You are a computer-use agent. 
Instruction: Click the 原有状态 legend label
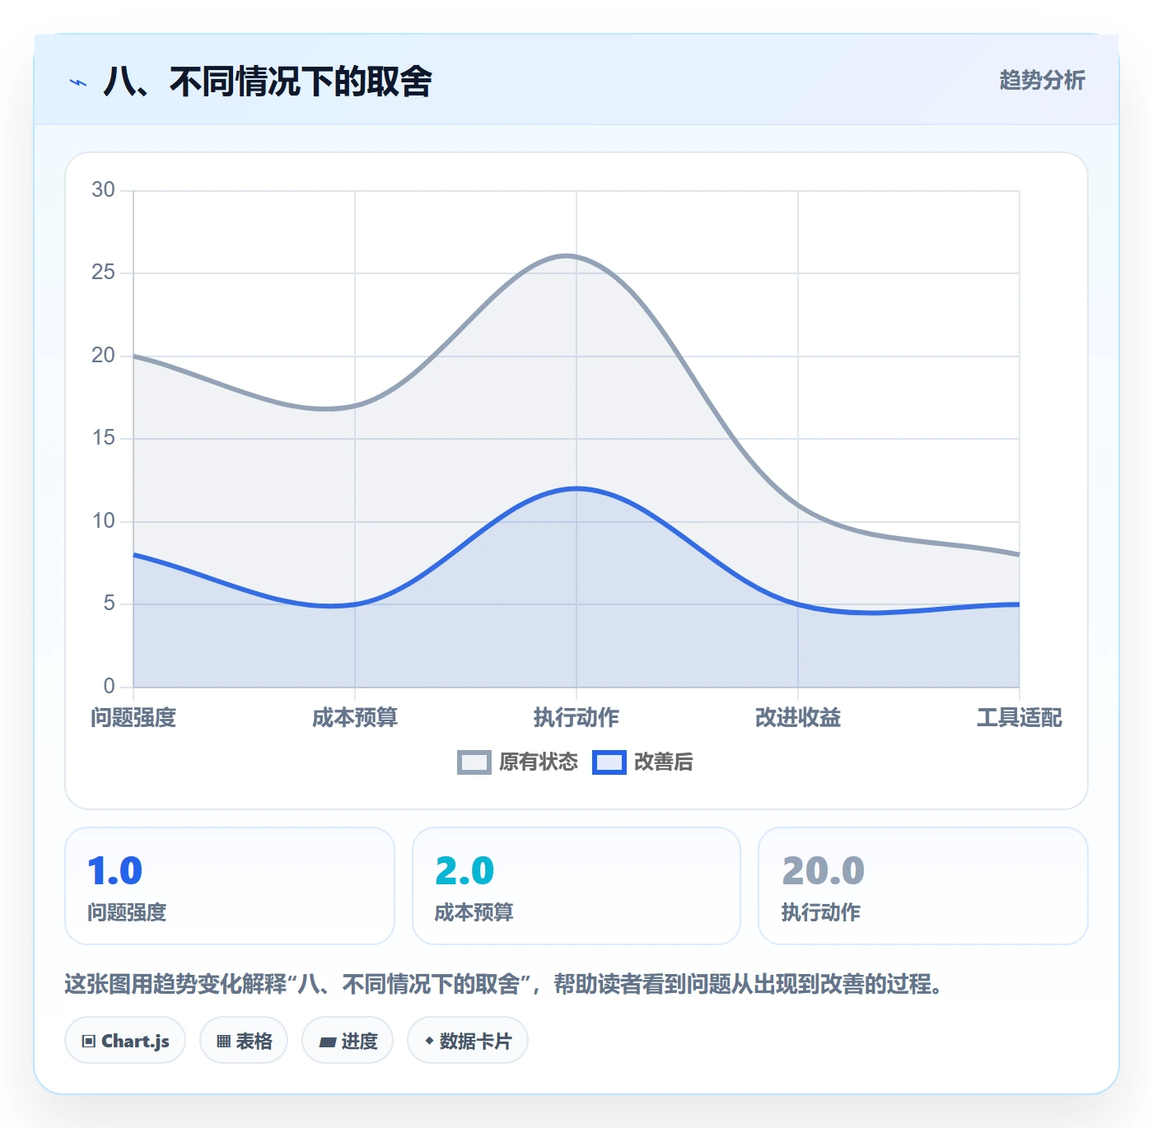pos(539,762)
